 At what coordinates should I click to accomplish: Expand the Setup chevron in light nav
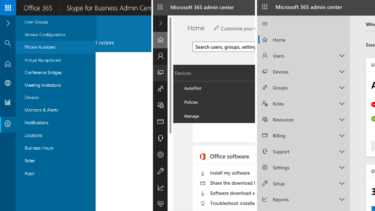342,183
